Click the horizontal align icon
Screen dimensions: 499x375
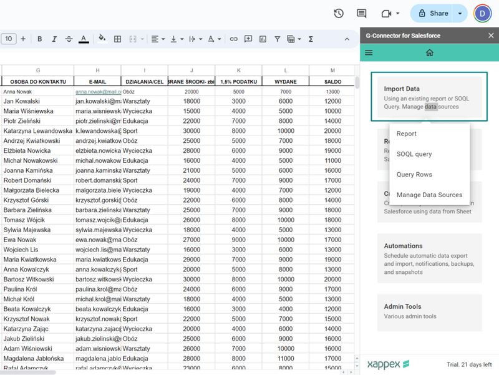[x=155, y=39]
